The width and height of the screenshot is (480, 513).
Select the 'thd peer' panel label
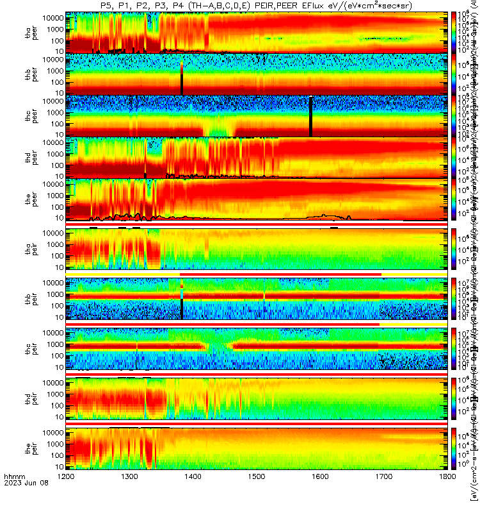(x=31, y=158)
